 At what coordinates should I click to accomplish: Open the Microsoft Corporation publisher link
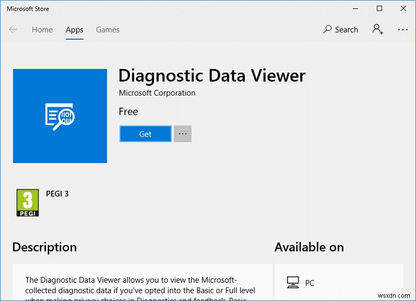click(x=157, y=93)
